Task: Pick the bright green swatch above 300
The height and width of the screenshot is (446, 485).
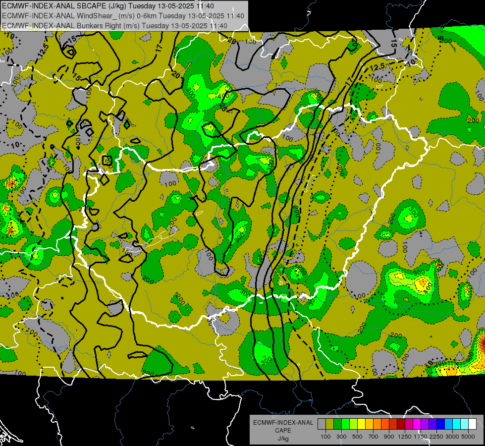Action: pos(345,424)
